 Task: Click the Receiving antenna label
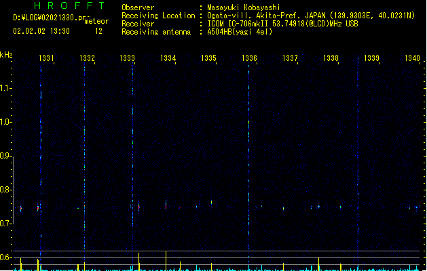pyautogui.click(x=156, y=32)
